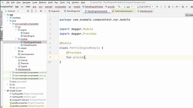This screenshot has height=108, width=193.
Task: Collapse the ui.theme package
Action: click(13, 57)
